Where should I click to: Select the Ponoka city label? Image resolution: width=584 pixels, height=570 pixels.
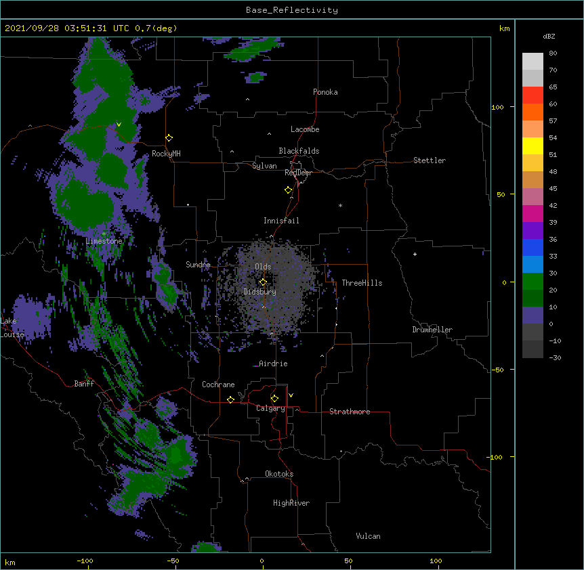325,92
